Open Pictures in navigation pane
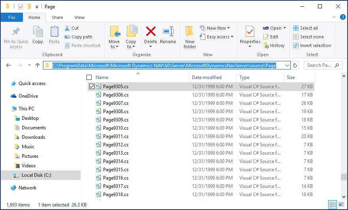This screenshot has height=210, width=348. coord(30,156)
